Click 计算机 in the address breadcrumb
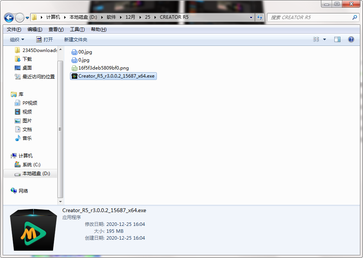363x258 pixels. 53,17
